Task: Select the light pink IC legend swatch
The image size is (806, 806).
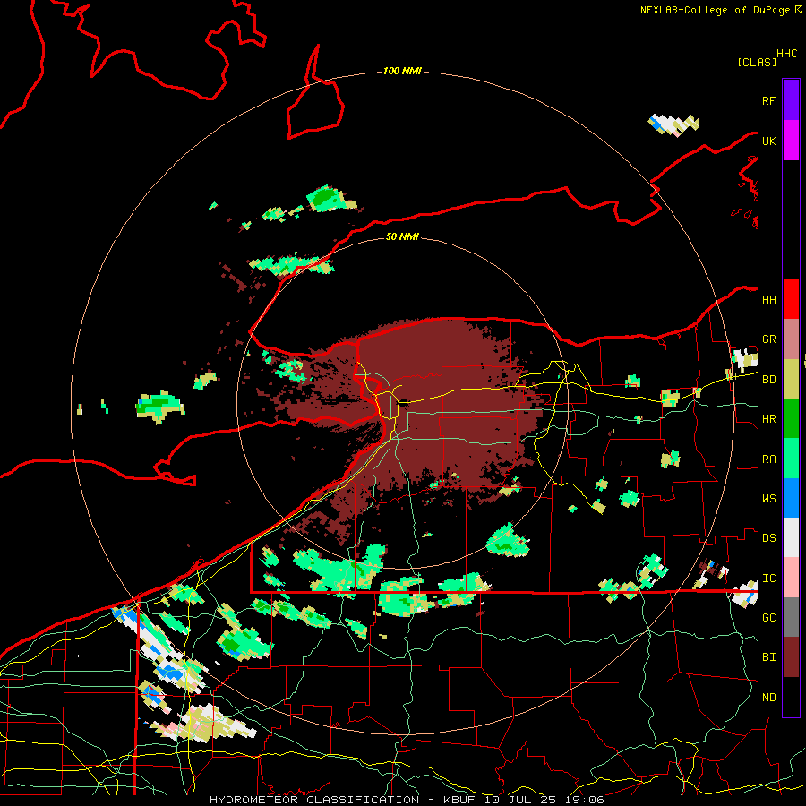Action: tap(791, 578)
